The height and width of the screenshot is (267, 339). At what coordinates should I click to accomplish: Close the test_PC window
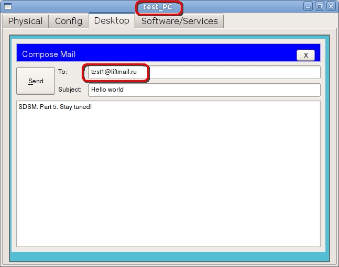[330, 7]
